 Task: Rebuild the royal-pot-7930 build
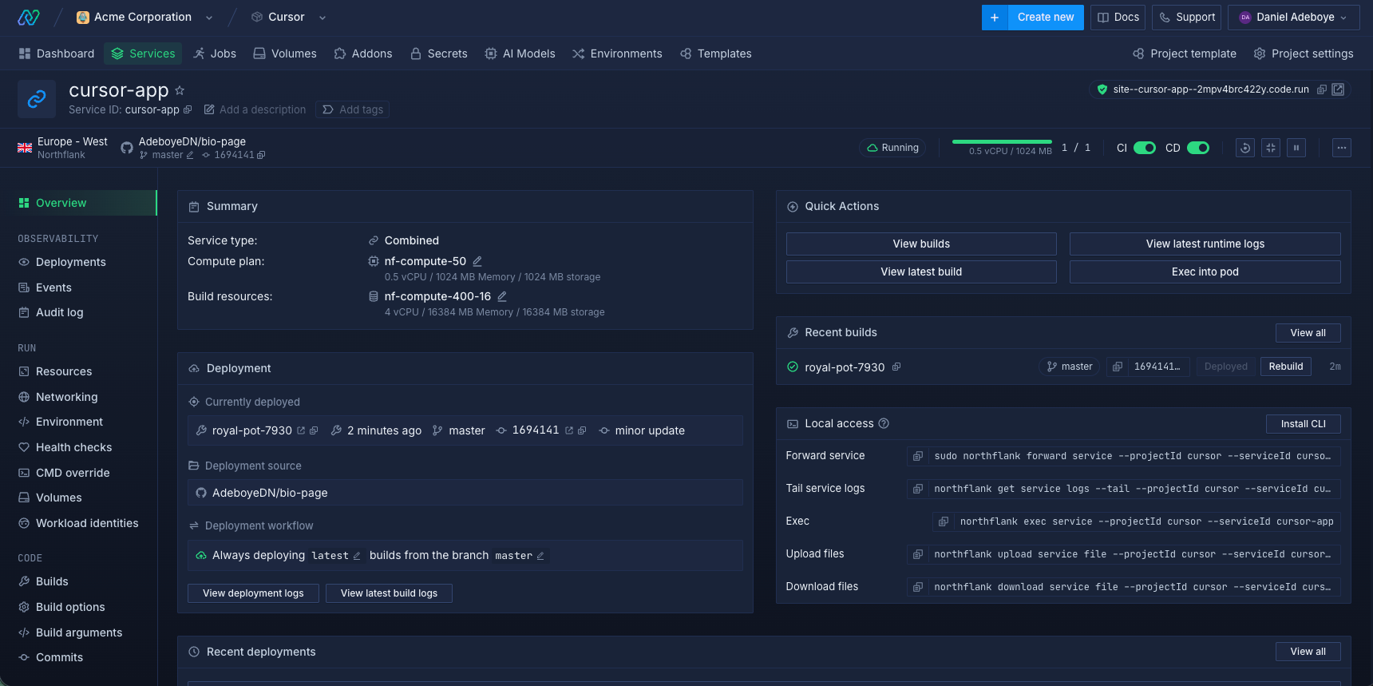click(x=1286, y=367)
